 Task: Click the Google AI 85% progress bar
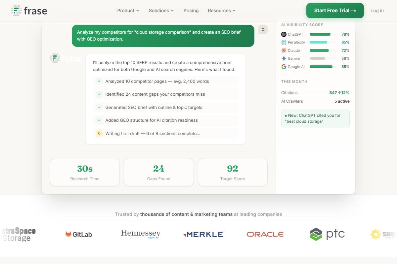click(x=323, y=67)
